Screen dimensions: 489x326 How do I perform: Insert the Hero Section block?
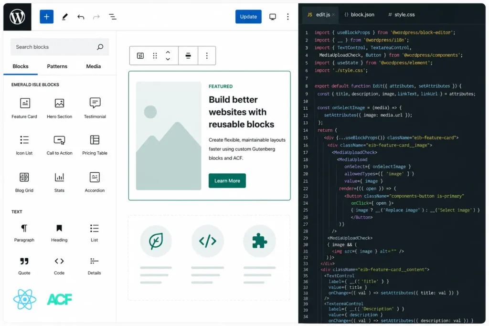tap(59, 108)
